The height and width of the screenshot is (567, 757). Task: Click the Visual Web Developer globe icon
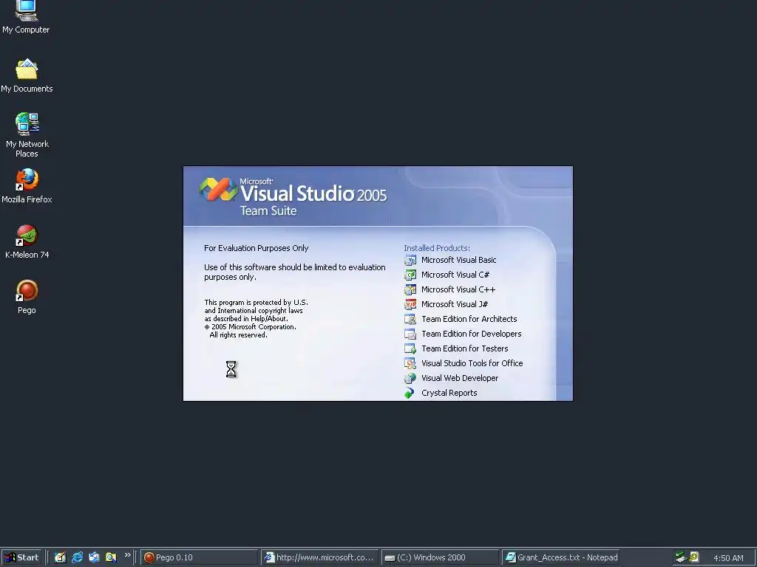[410, 379]
